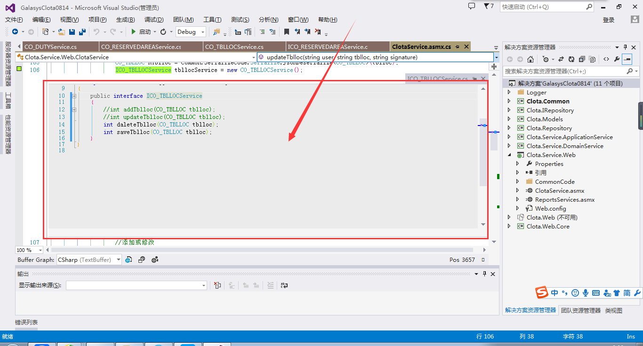The width and height of the screenshot is (643, 346).
Task: Expand the CommonCode folder node
Action: (x=517, y=182)
